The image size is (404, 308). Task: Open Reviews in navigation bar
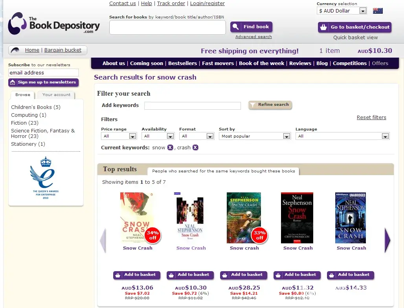pyautogui.click(x=300, y=63)
